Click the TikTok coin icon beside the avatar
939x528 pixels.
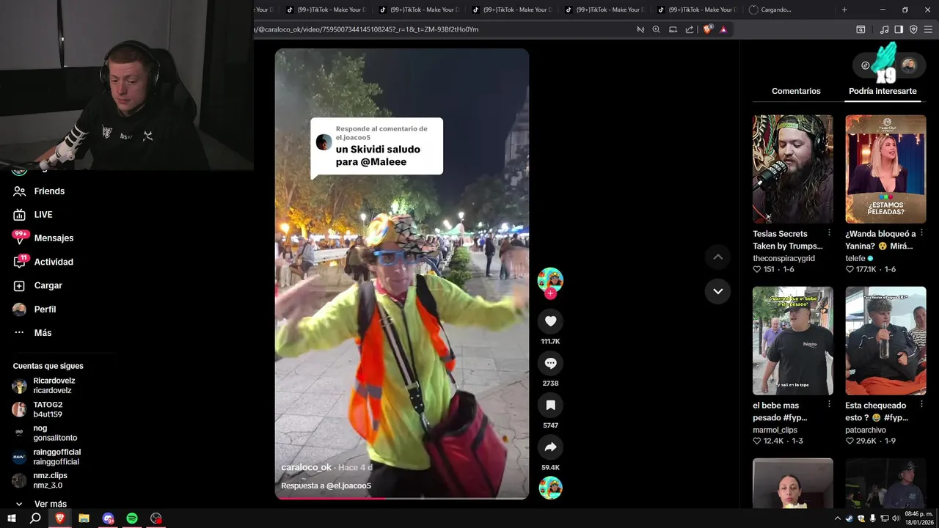point(866,65)
